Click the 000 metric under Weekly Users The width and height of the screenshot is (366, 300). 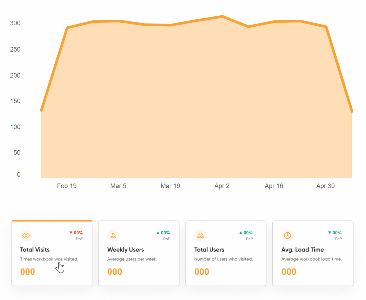tap(114, 272)
